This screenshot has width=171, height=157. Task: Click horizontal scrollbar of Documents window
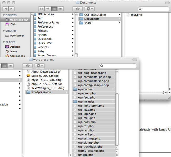152,92
